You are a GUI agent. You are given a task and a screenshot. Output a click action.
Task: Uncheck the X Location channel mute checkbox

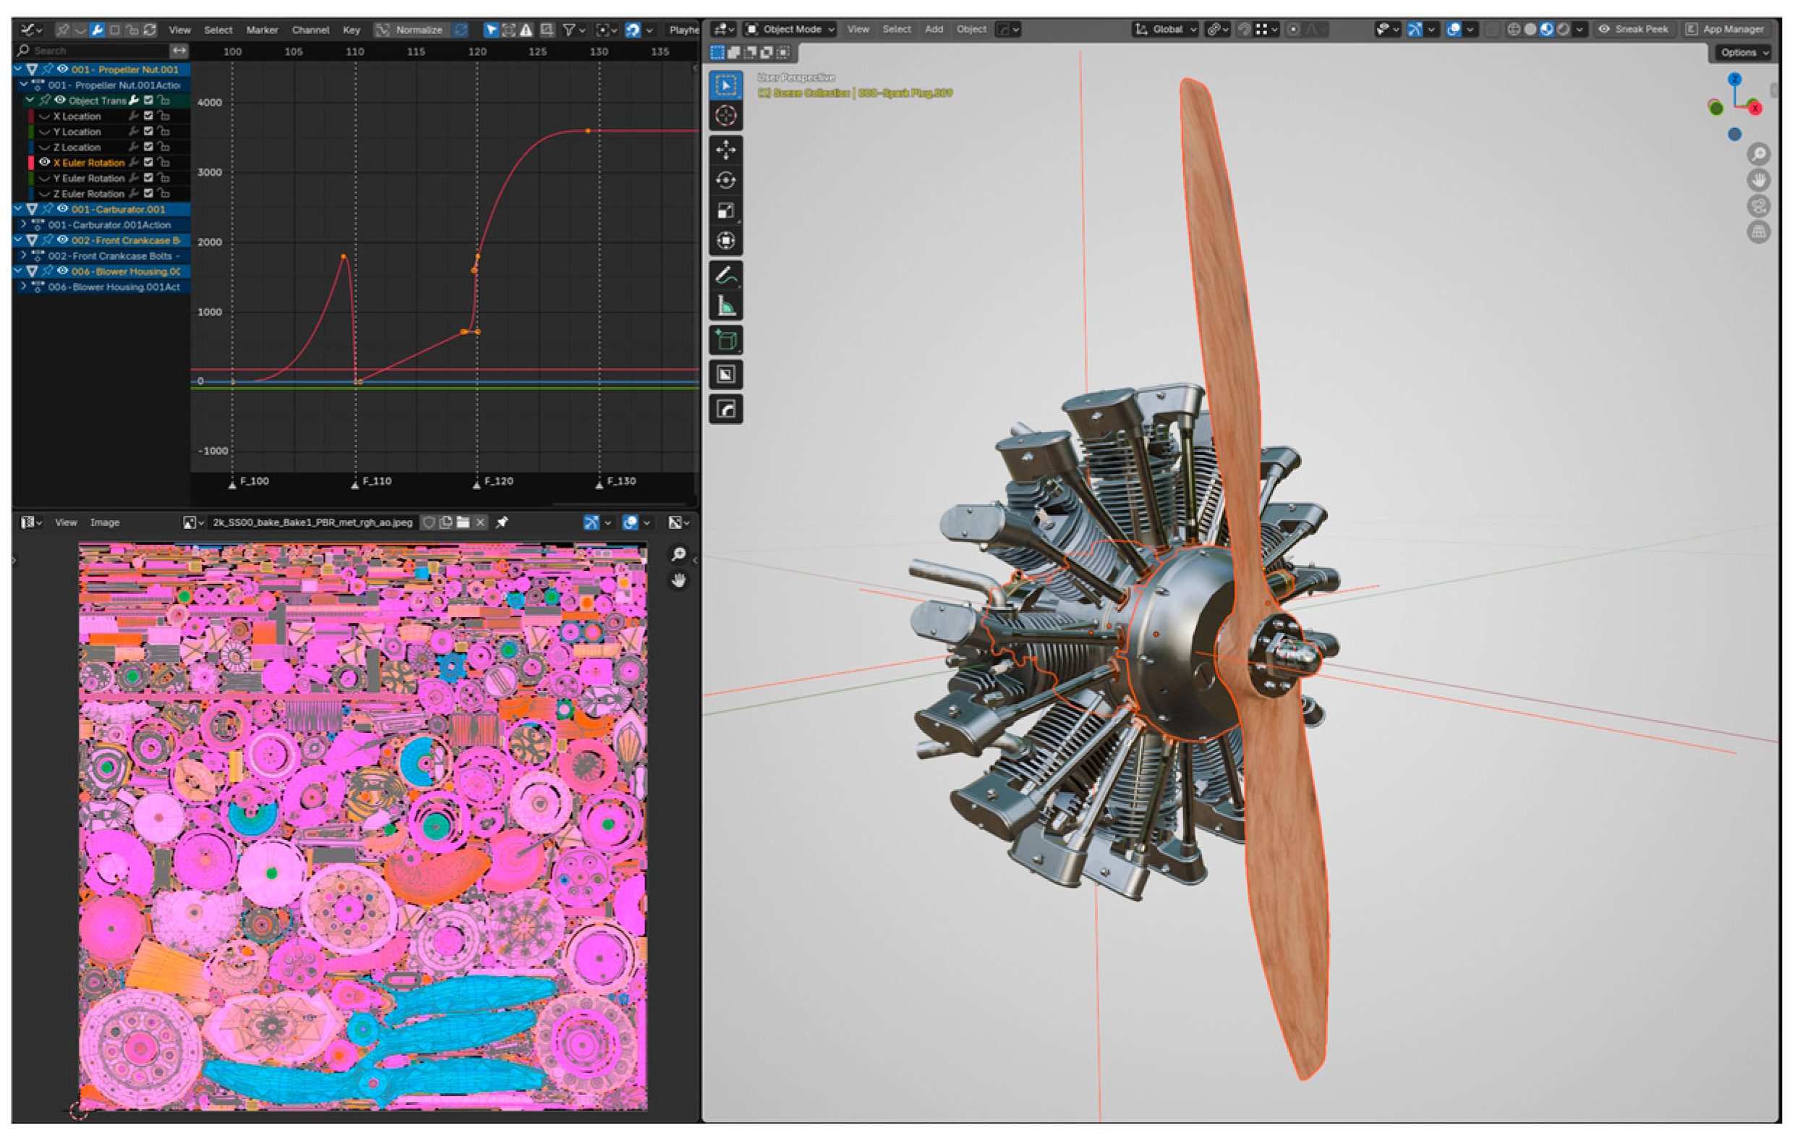(148, 116)
